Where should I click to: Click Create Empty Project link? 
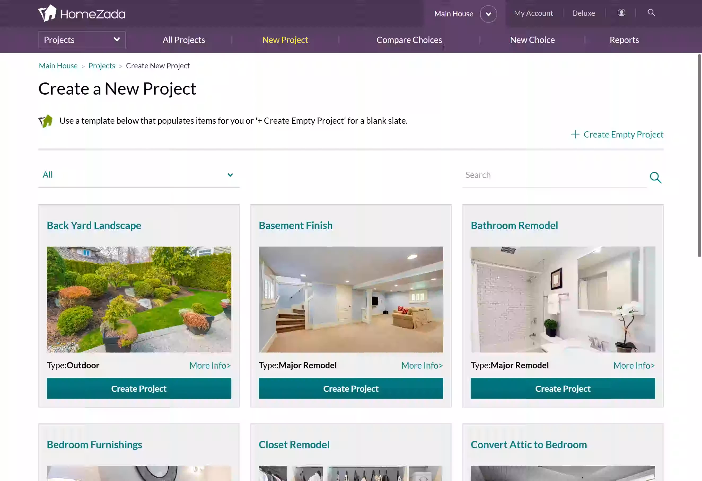[x=624, y=134]
